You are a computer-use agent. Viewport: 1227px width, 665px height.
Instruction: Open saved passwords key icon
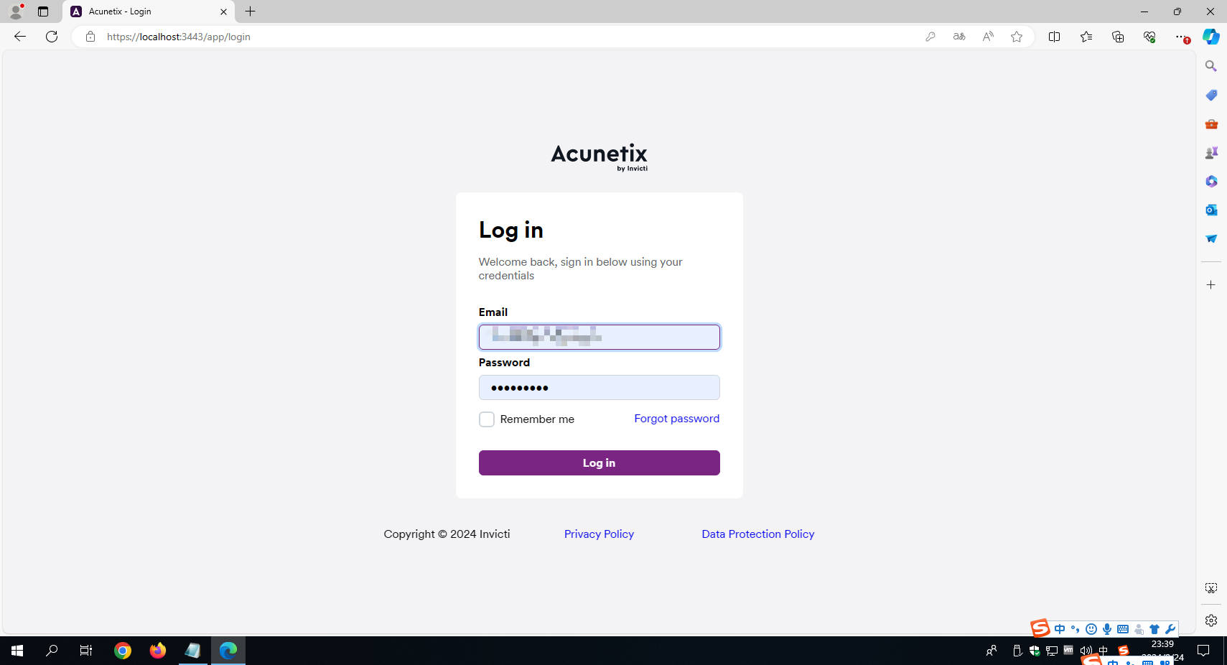tap(930, 37)
